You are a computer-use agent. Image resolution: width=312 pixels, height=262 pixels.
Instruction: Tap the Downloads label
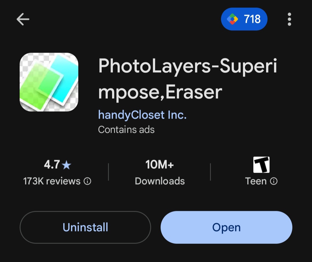pos(160,181)
